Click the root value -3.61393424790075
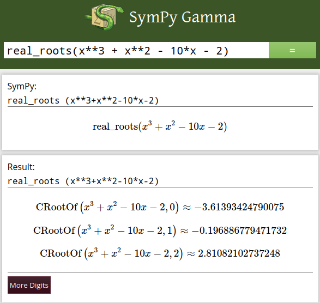 pos(239,207)
